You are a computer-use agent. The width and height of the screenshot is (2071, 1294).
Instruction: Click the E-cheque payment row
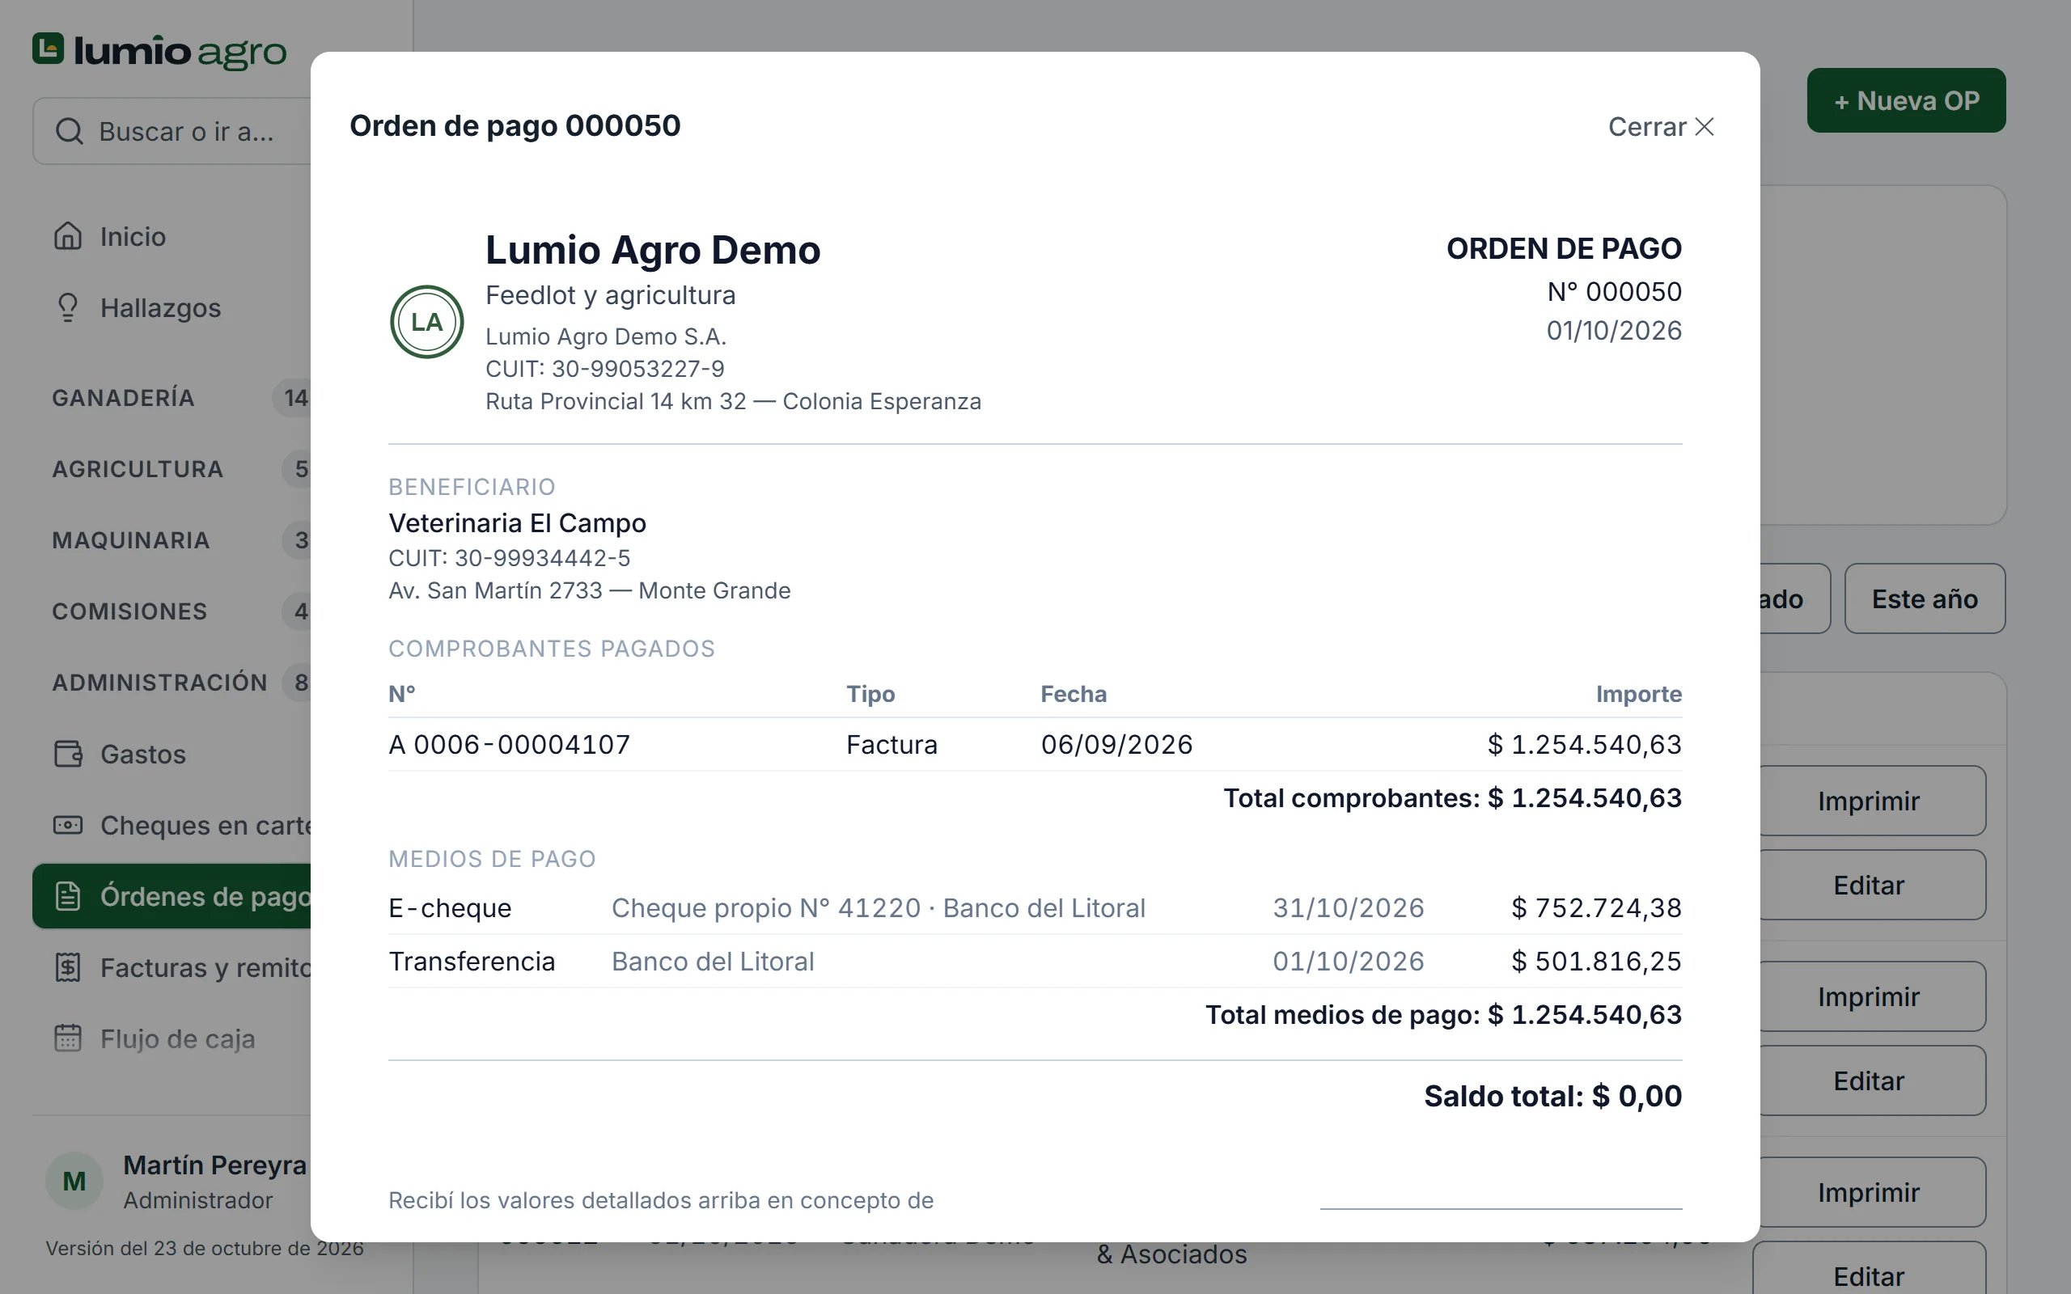click(x=1035, y=907)
